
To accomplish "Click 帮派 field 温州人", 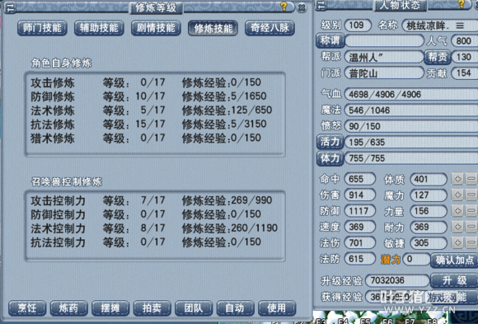I will [x=384, y=57].
